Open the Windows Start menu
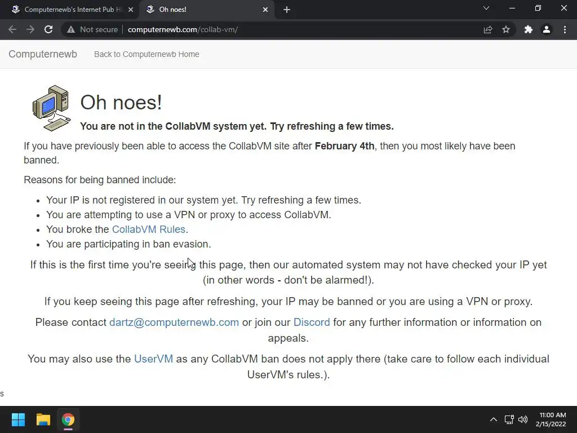577x433 pixels. point(18,419)
